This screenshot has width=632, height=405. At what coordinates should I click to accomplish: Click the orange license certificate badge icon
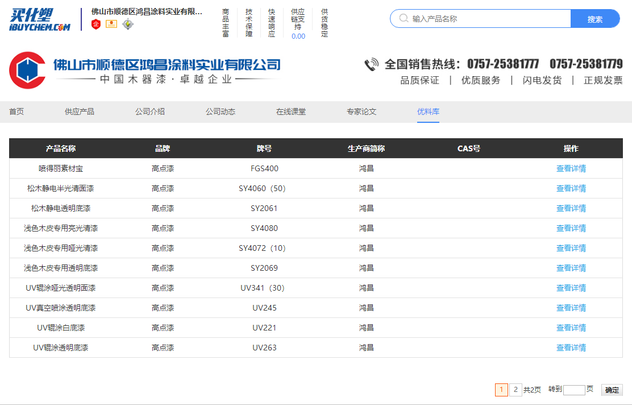coord(111,24)
